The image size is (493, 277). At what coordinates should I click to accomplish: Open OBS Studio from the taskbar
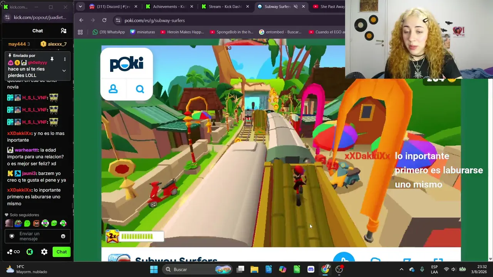tap(339, 269)
